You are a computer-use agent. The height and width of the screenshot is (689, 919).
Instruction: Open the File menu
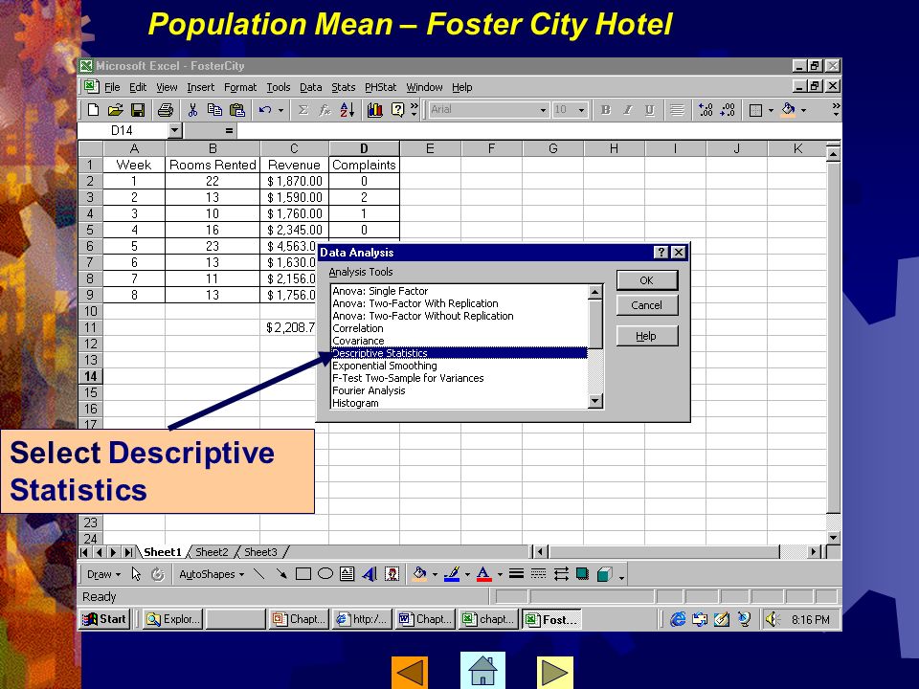[112, 87]
